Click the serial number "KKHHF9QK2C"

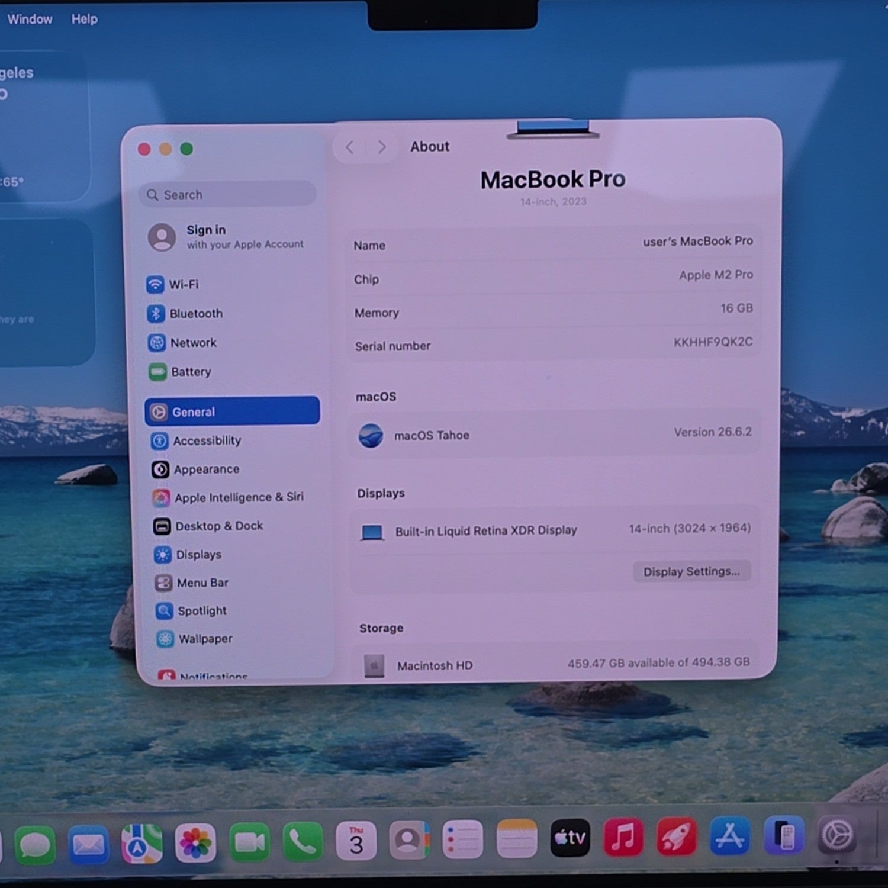click(x=713, y=342)
